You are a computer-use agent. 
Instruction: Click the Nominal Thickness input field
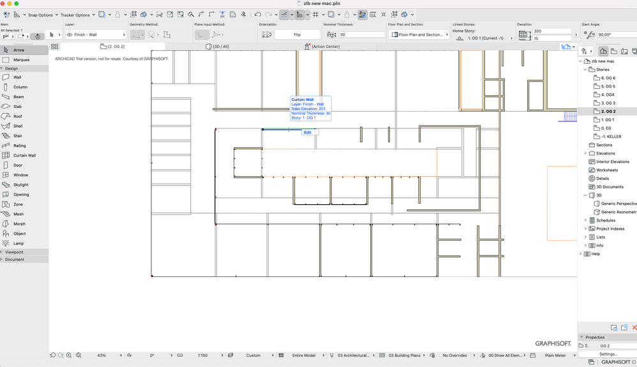point(361,35)
